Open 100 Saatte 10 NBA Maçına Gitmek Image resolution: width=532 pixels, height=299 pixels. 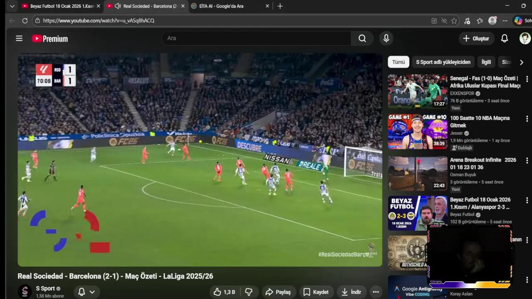480,122
